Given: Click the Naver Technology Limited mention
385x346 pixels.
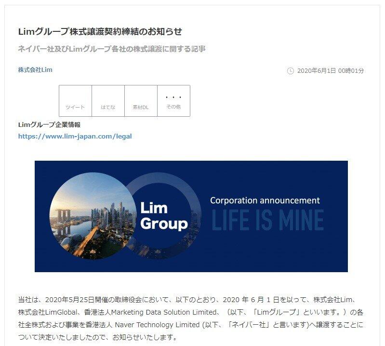Looking at the screenshot, I should pyautogui.click(x=157, y=325).
